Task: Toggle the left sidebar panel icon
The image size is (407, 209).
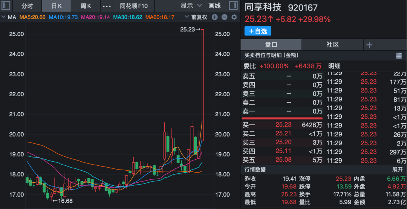Action: coord(6,6)
